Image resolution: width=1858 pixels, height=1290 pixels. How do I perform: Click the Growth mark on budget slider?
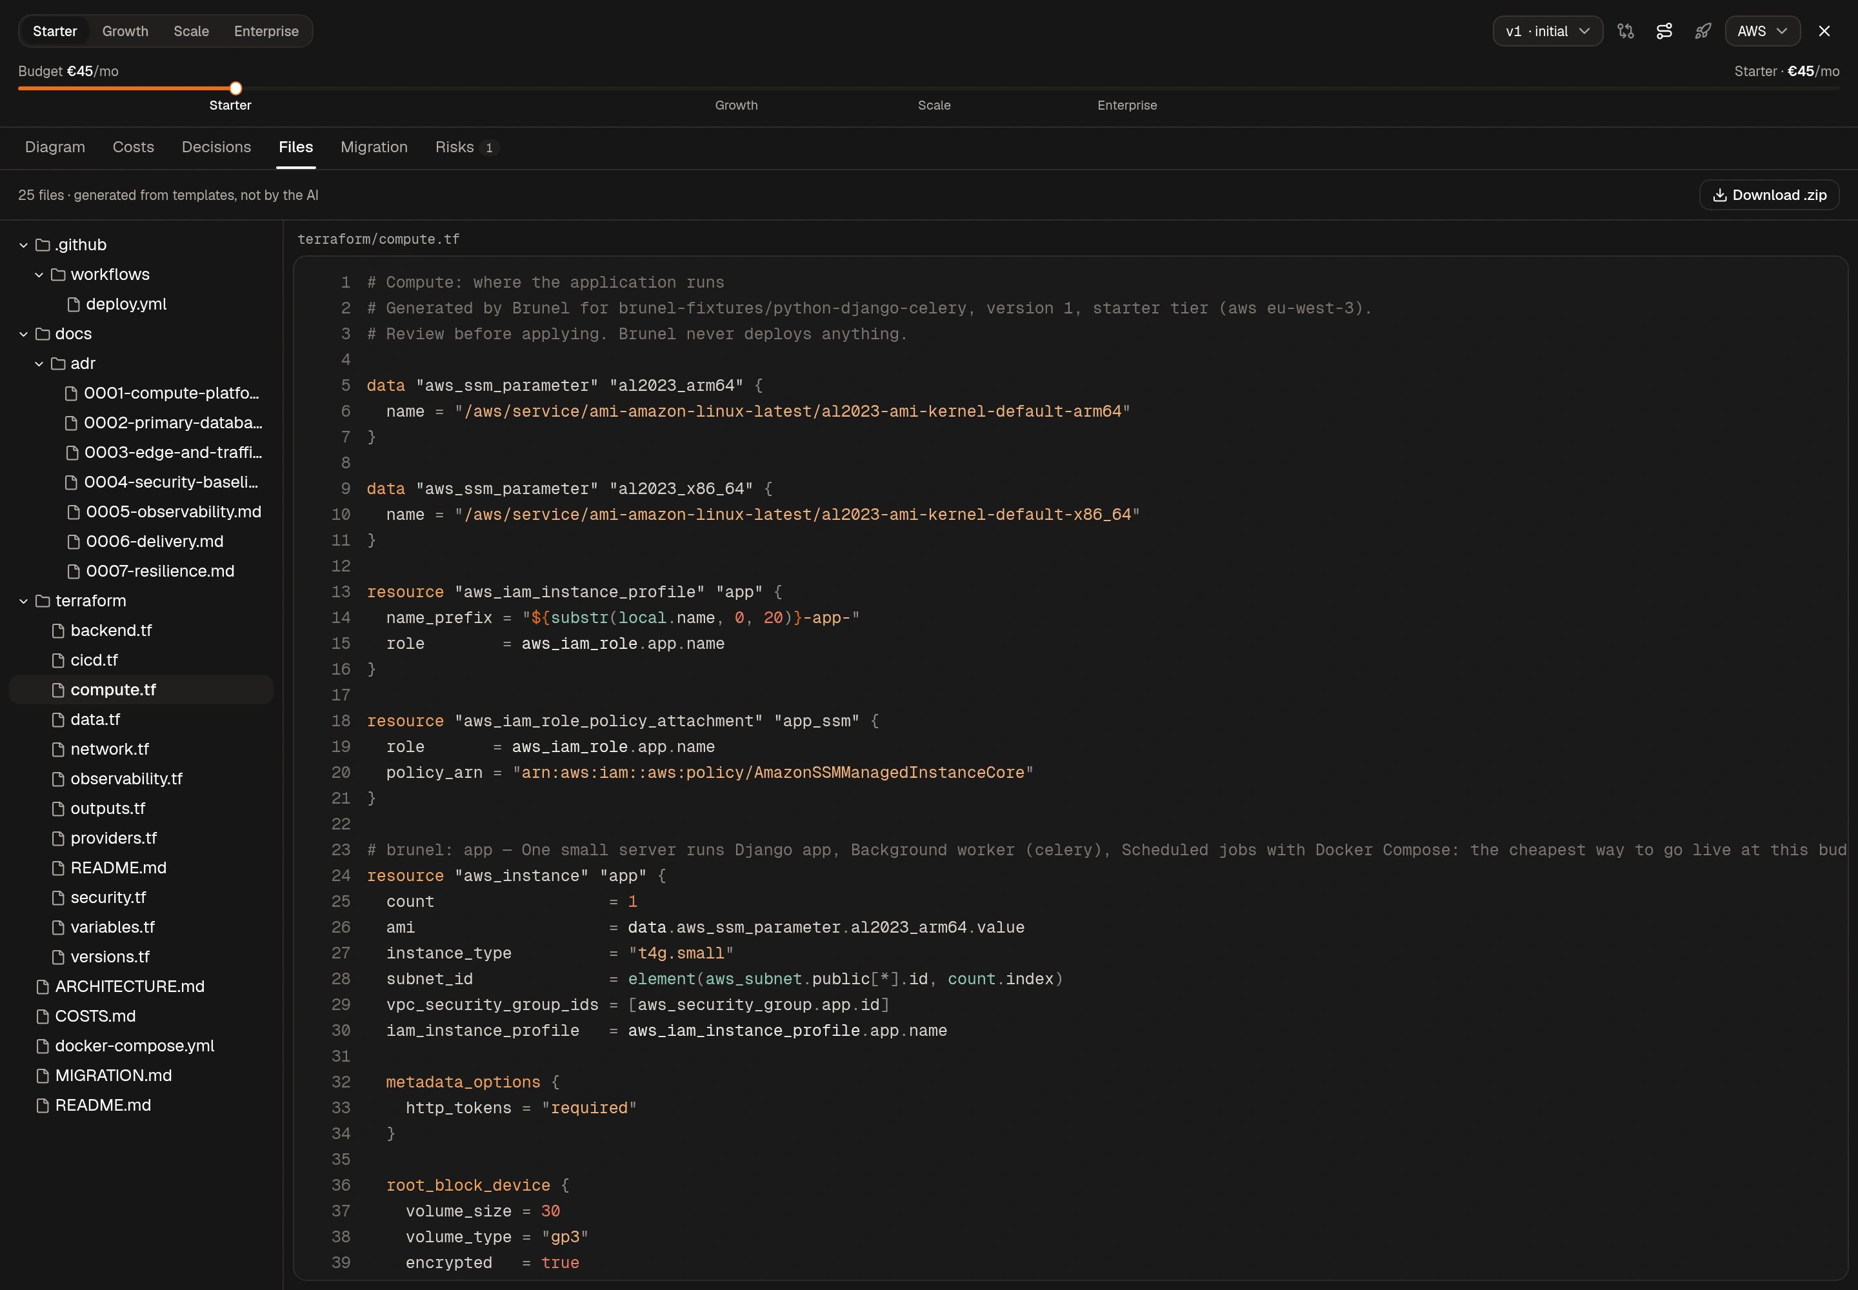[735, 105]
